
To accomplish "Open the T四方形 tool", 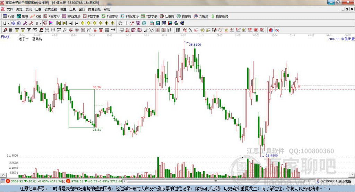I will coord(110,16).
